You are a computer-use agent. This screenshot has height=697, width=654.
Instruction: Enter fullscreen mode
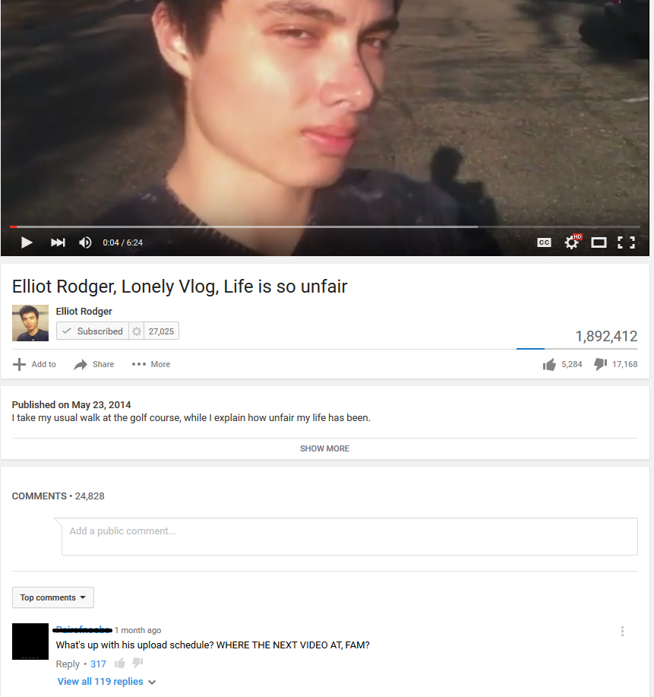click(626, 242)
